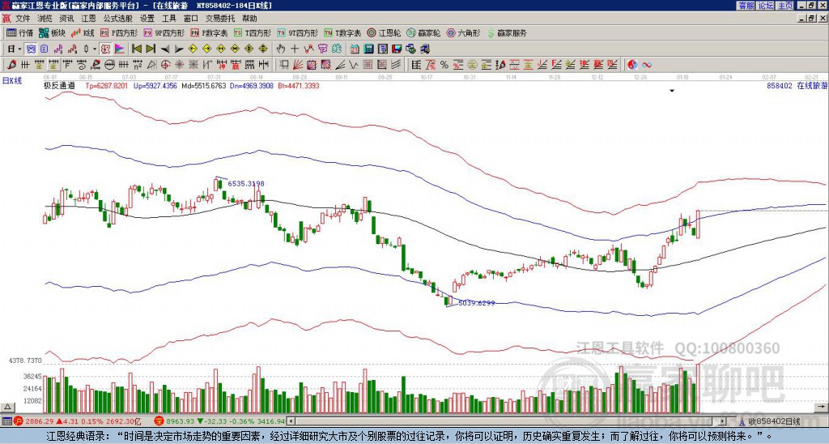Jump to first bar icon
The width and height of the screenshot is (829, 444).
coord(137,49)
